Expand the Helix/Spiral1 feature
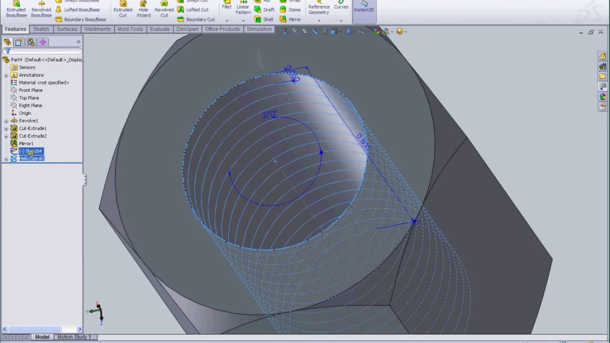The height and width of the screenshot is (343, 610). coord(6,159)
